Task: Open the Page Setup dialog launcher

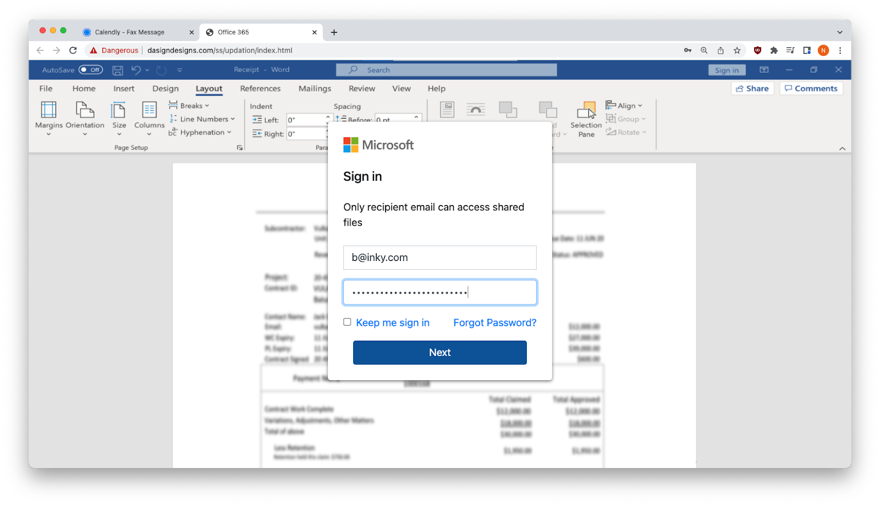Action: pyautogui.click(x=240, y=148)
